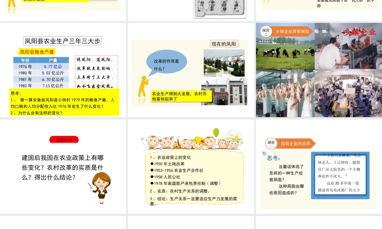Screen dimensions: 382x229
Task: Click the 凤阳县粮食产量 yellow label
Action: (x=37, y=52)
